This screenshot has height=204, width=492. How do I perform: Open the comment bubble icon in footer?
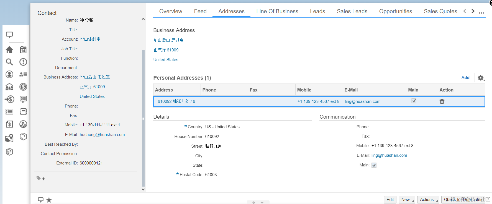click(x=41, y=200)
